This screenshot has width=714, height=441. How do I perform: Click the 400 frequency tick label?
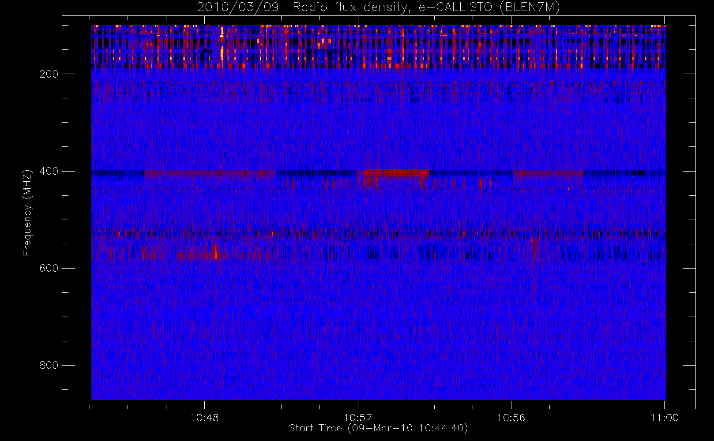[49, 171]
